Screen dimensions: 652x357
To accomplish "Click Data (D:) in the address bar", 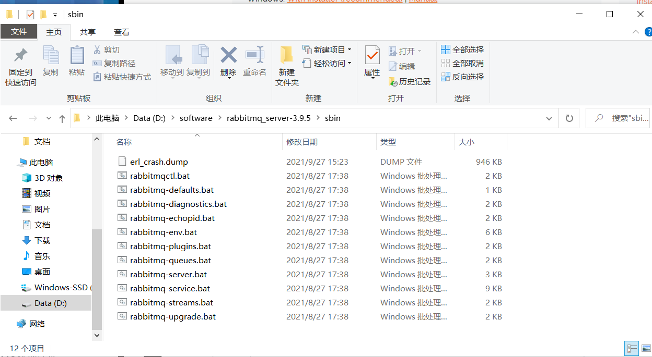I will tap(149, 118).
